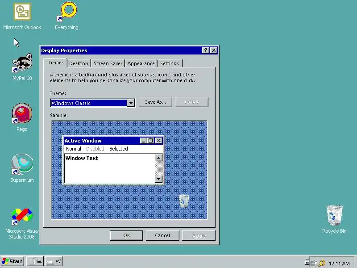The width and height of the screenshot is (357, 268).
Task: Click the Save As... button
Action: [x=155, y=102]
